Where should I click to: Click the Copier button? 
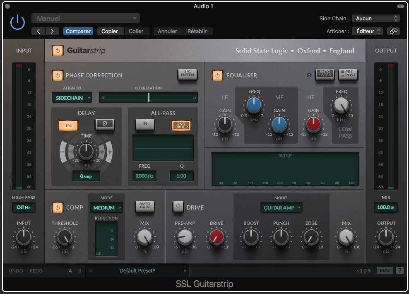point(110,31)
